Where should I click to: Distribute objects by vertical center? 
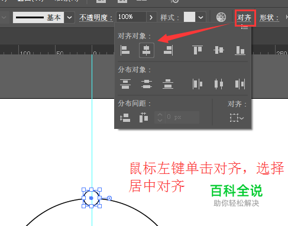click(x=147, y=84)
